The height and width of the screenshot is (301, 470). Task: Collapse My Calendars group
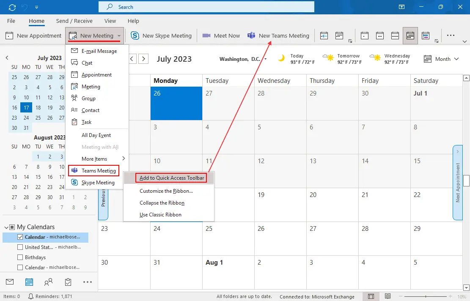6,227
